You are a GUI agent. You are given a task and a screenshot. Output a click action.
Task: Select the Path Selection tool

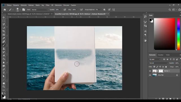4,76
